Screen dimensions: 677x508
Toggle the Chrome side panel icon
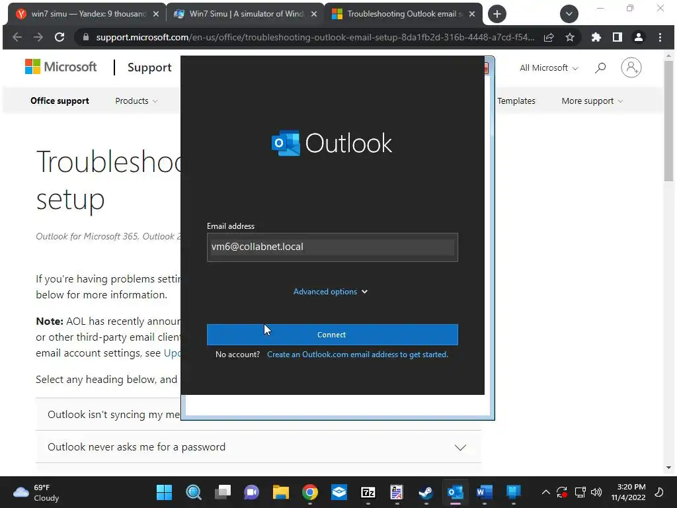(x=617, y=37)
